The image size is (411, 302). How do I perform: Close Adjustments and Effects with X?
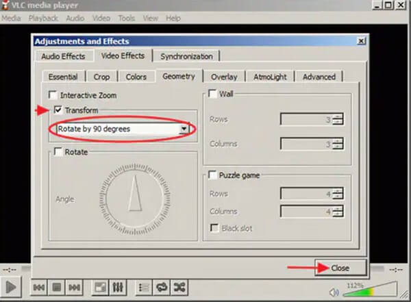tap(361, 41)
